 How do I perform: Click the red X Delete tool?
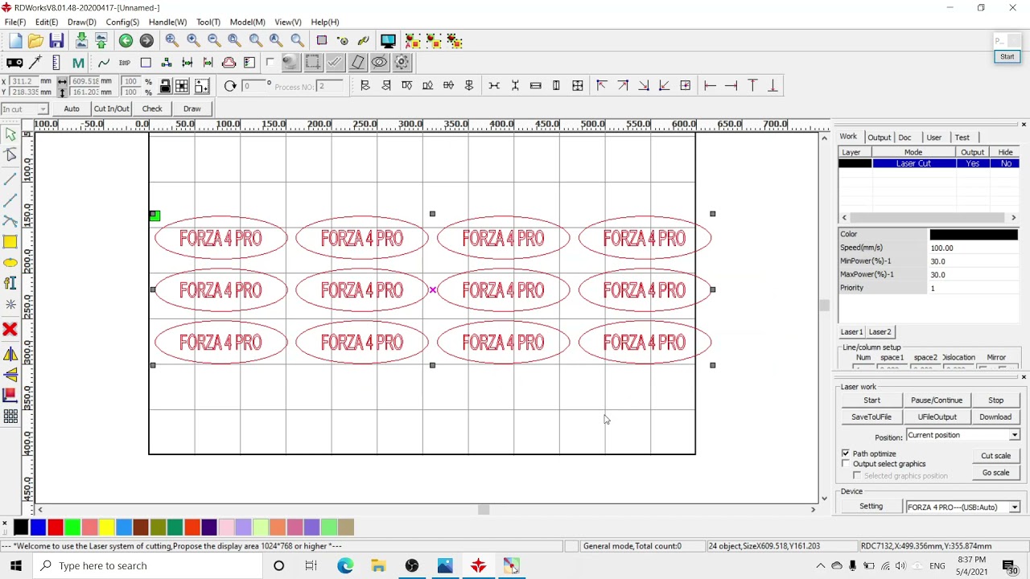(x=10, y=329)
